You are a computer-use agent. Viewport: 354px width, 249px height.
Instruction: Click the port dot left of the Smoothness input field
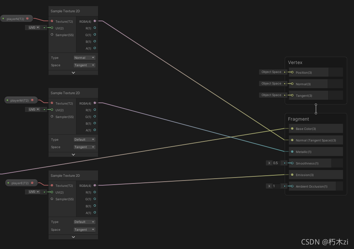pyautogui.click(x=285, y=163)
